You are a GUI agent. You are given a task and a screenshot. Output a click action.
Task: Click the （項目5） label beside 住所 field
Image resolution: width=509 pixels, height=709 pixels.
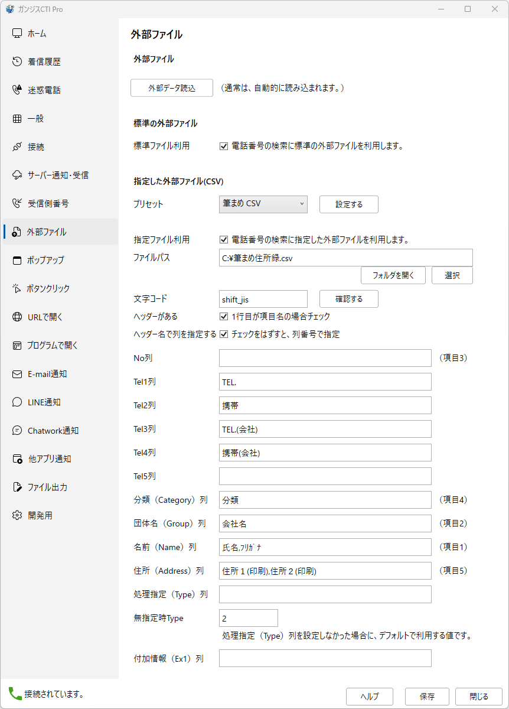pos(453,571)
